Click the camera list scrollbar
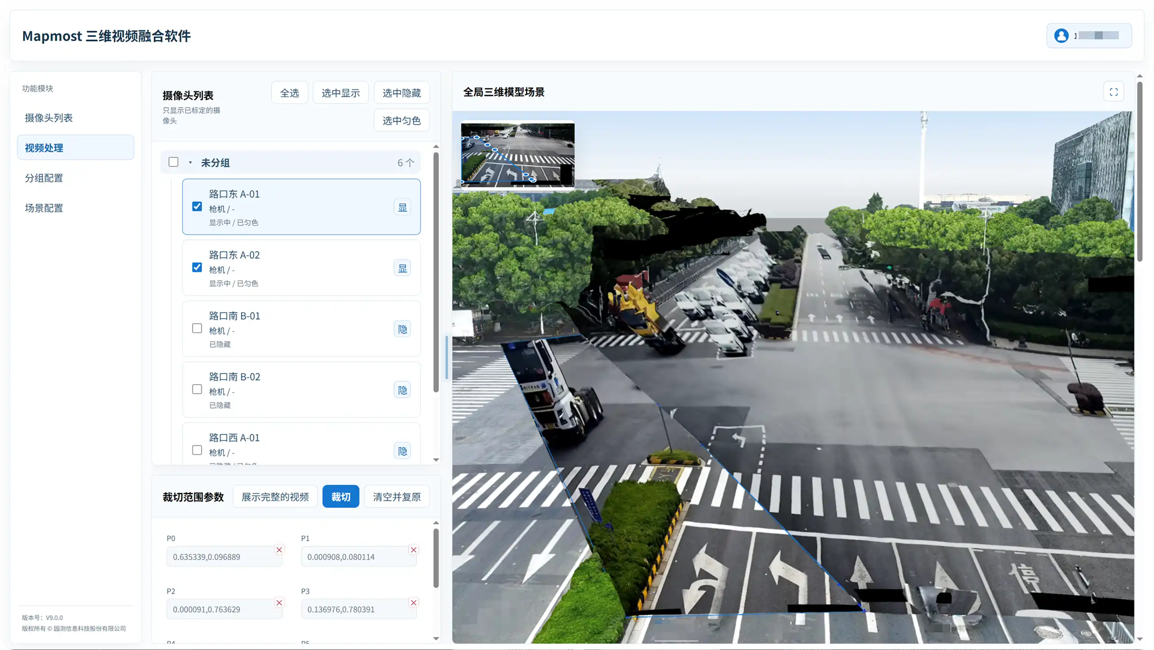The image size is (1154, 650). pos(436,272)
